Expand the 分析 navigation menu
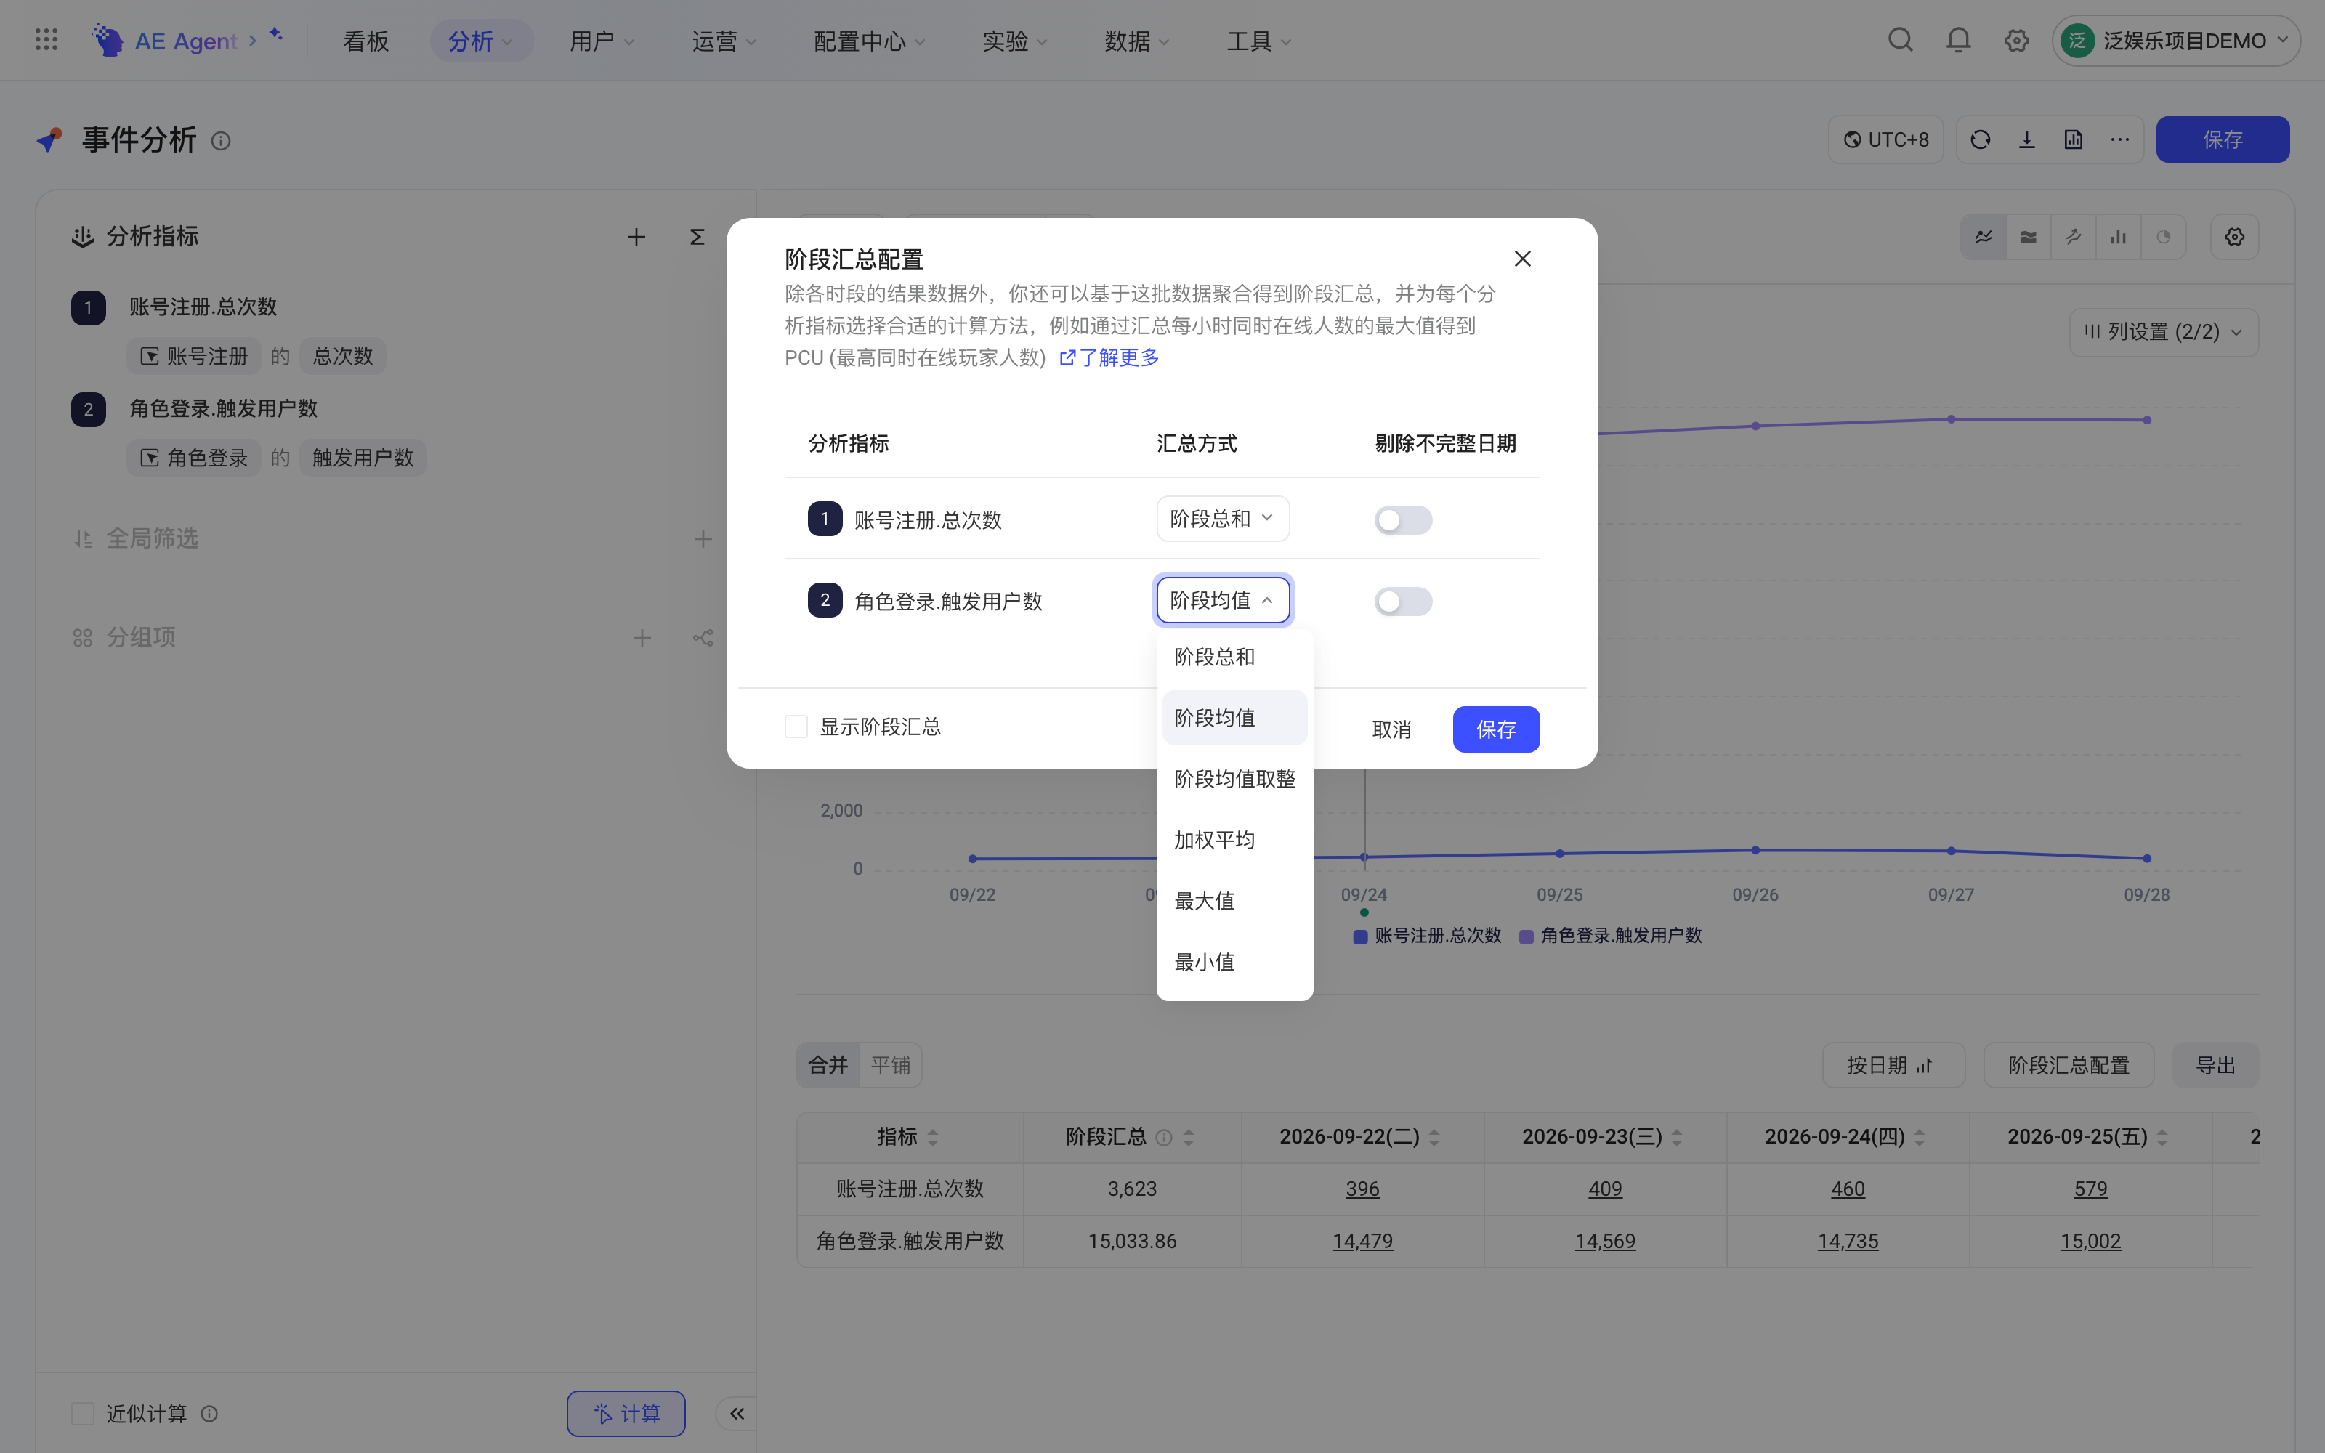 (480, 41)
